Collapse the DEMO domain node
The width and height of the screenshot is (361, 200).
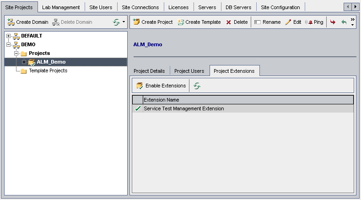click(x=9, y=45)
